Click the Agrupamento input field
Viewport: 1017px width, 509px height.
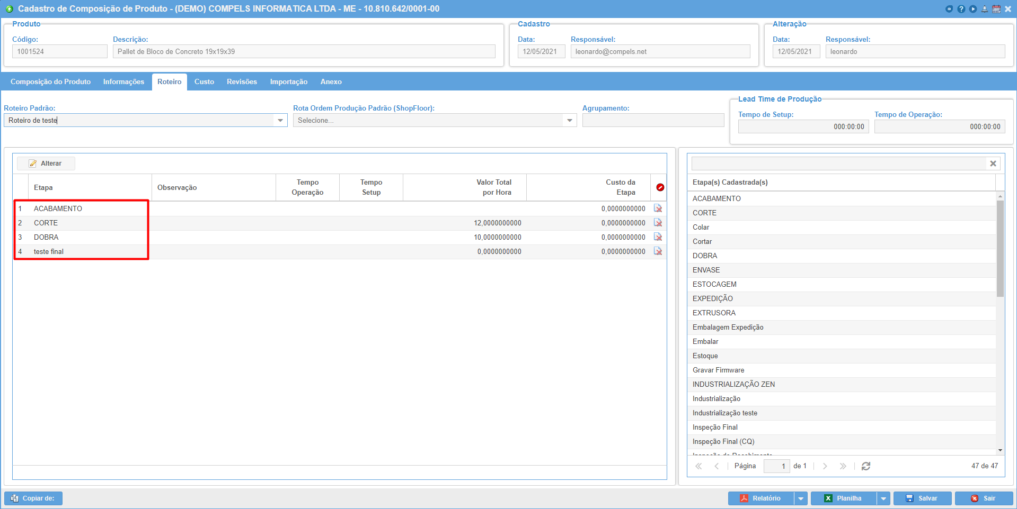click(653, 121)
